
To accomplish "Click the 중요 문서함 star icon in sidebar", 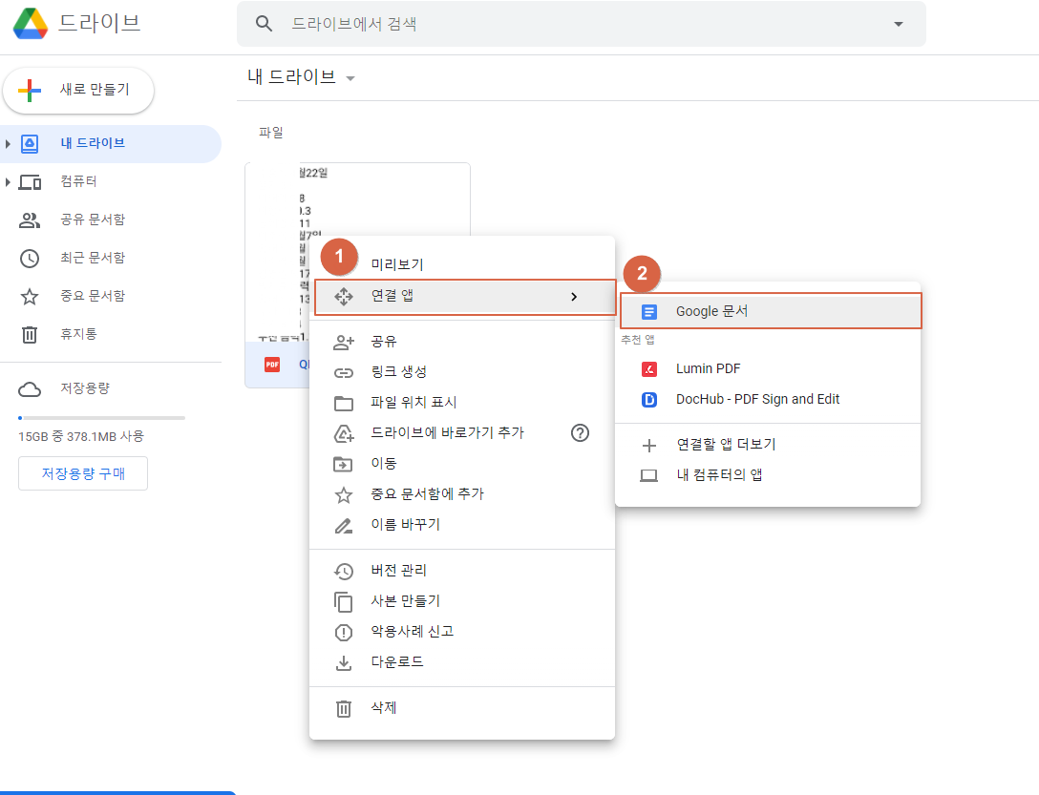I will point(30,296).
